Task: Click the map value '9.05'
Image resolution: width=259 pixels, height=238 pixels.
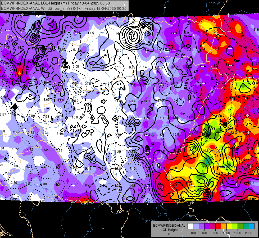Action: click(x=76, y=67)
